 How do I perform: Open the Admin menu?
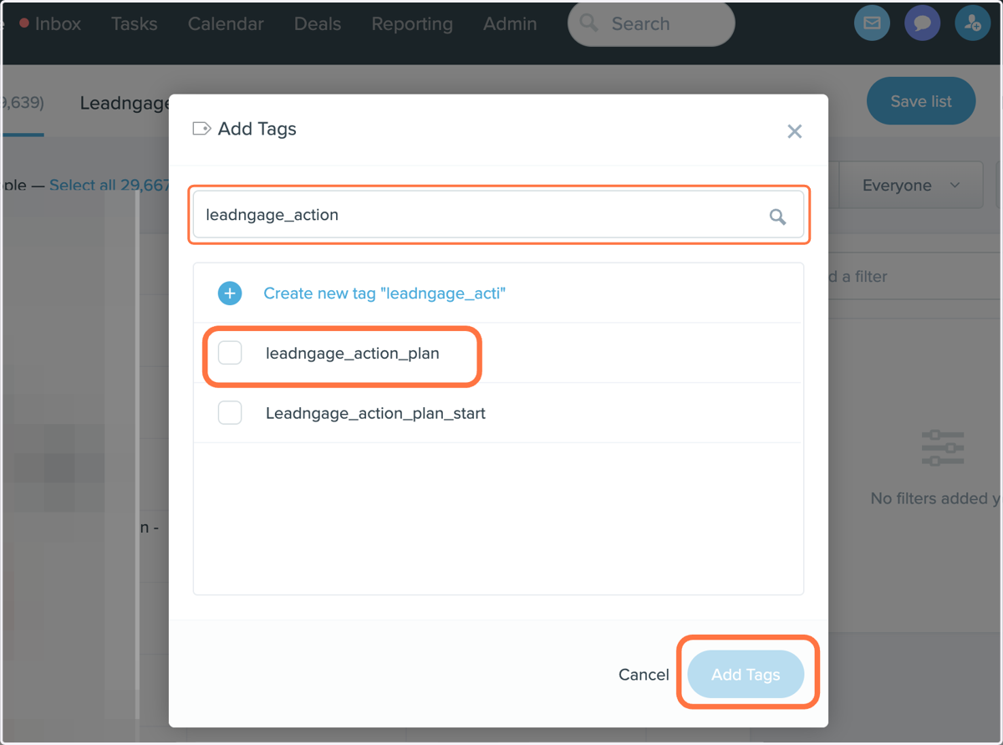(x=509, y=23)
